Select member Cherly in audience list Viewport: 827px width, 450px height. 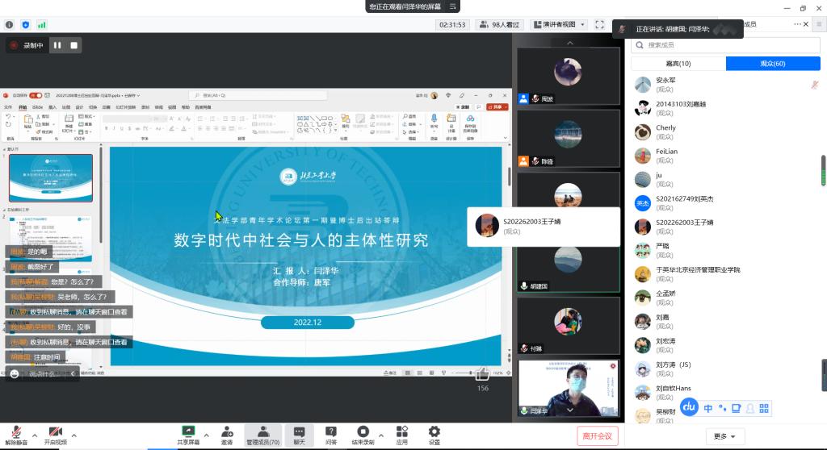(x=725, y=131)
